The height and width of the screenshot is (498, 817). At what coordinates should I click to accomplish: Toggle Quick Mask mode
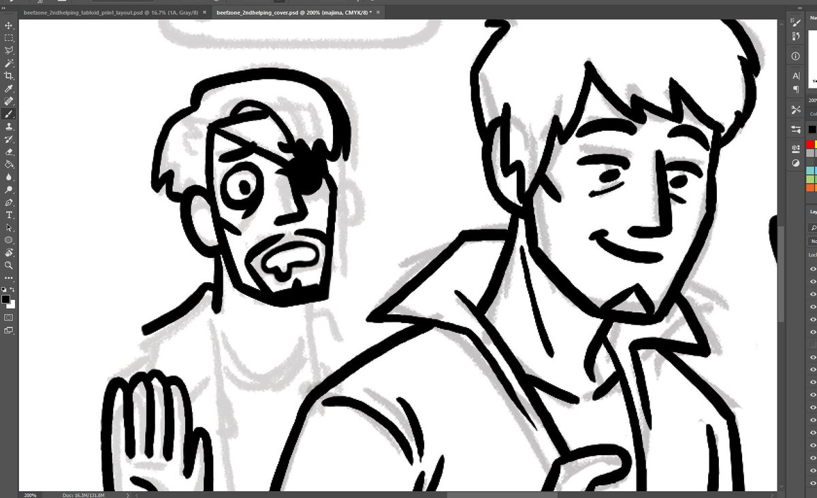point(9,317)
